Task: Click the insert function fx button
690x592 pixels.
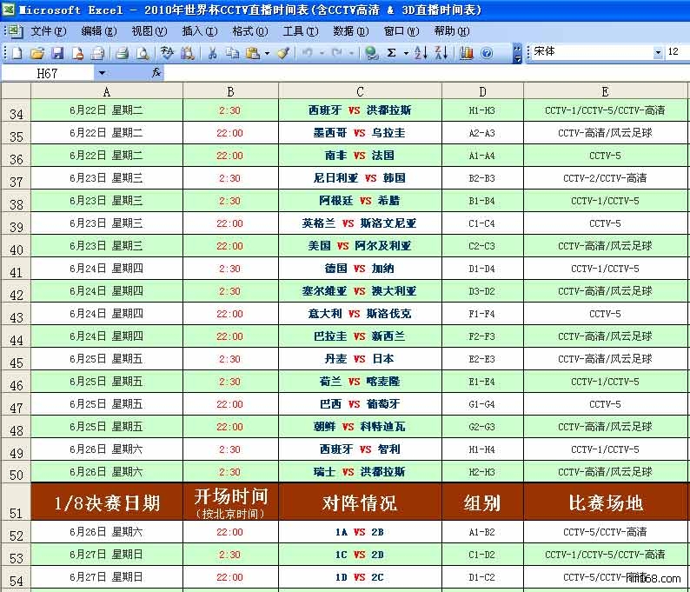Action: coord(156,74)
